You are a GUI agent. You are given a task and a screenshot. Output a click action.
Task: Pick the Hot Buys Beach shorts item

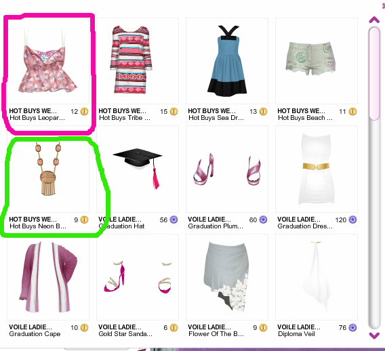[x=317, y=61]
